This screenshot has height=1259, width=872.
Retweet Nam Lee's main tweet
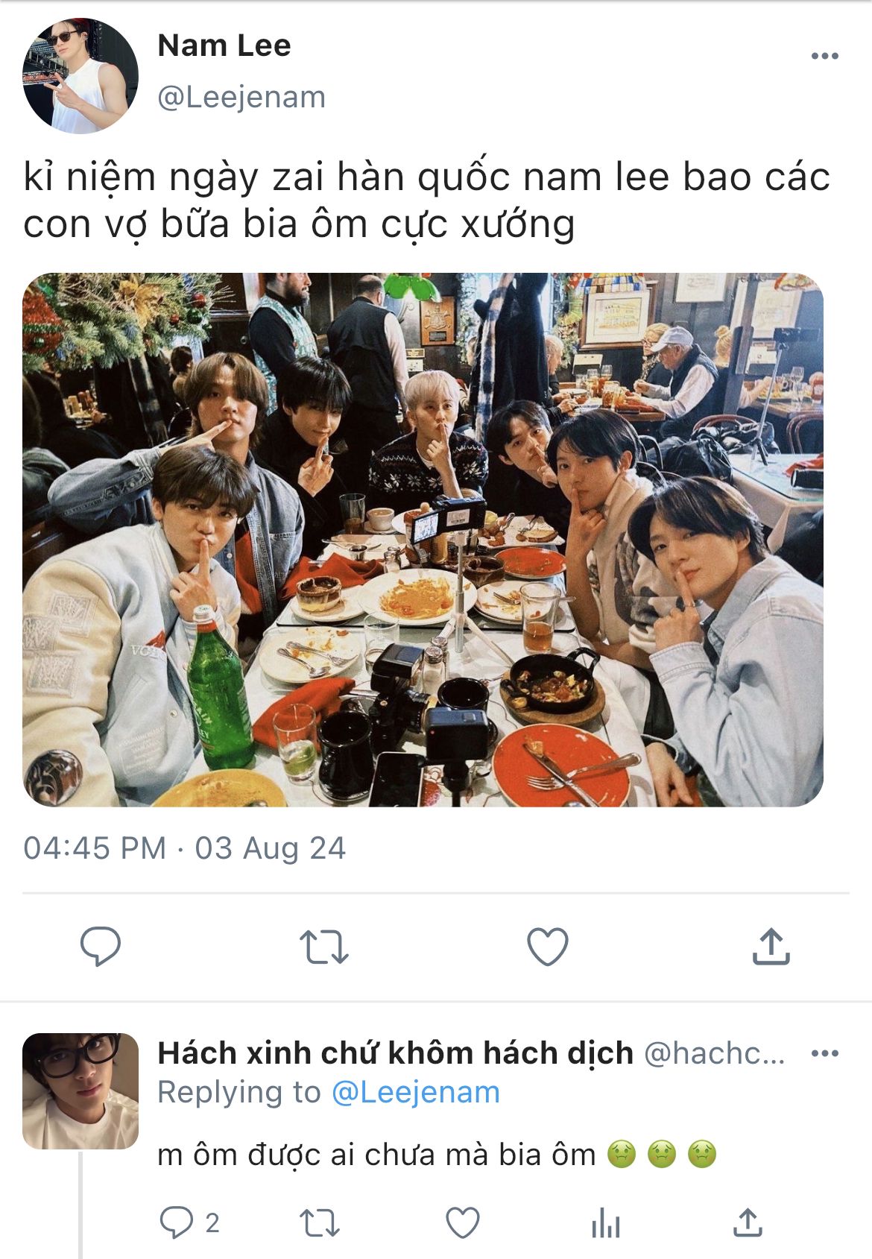click(x=324, y=947)
